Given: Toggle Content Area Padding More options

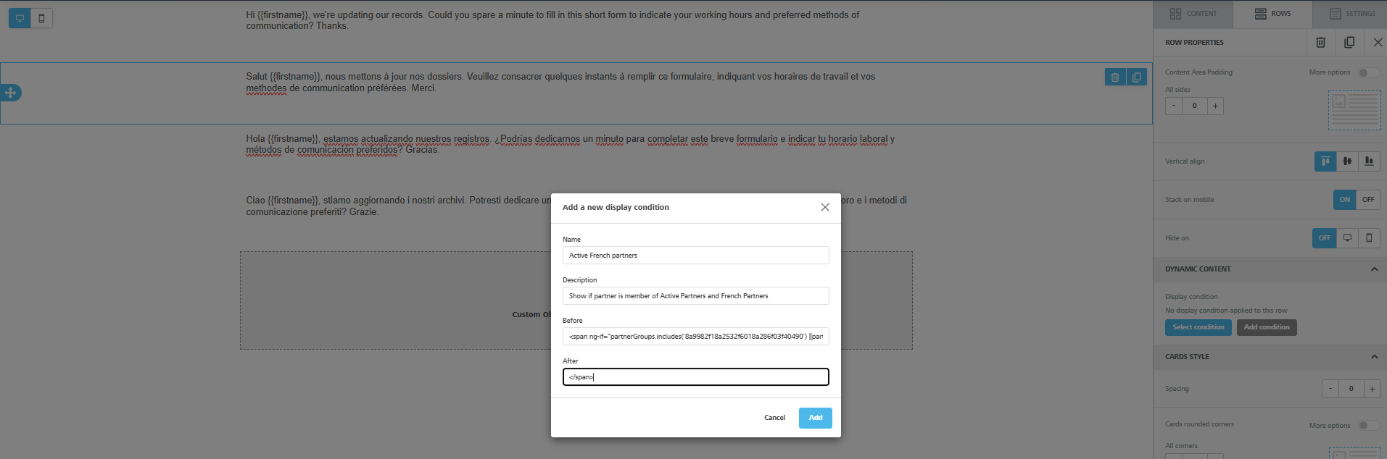Looking at the screenshot, I should click(1368, 72).
